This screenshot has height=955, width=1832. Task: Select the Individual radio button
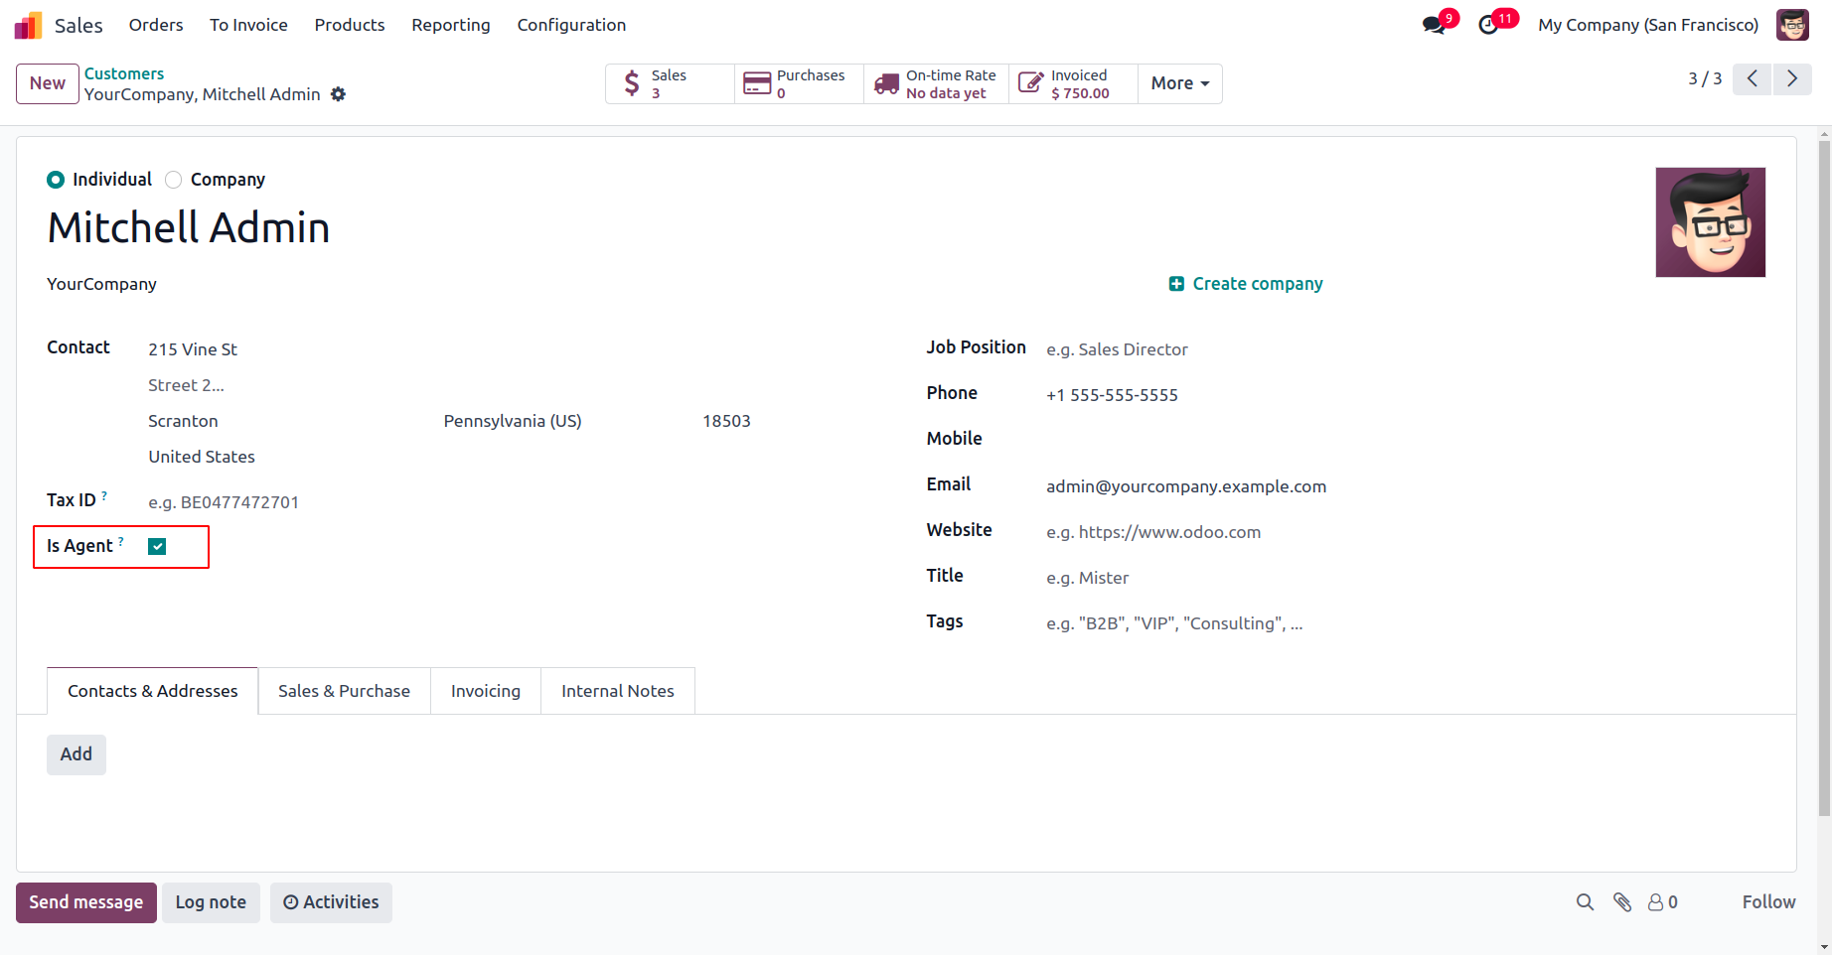tap(56, 180)
